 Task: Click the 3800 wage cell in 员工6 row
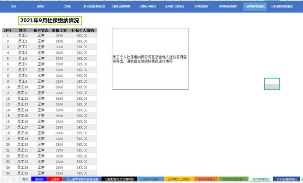(x=59, y=64)
